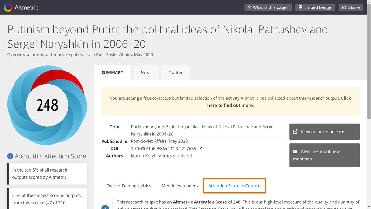Click the DOI number 10.1080/1060586x.2023.2217636
Viewport: 371px width, 209px height.
pyautogui.click(x=164, y=149)
